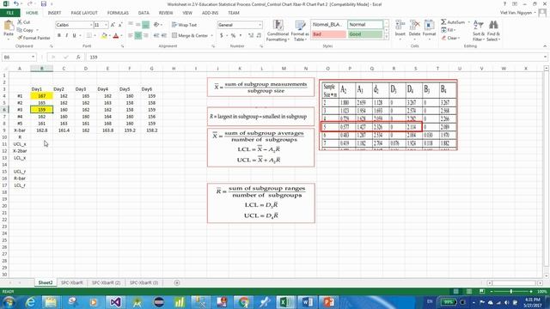Select the Good cell style
The image size is (550, 309).
point(364,34)
